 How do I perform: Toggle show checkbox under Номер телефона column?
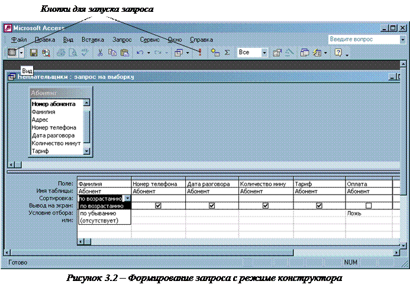(158, 206)
